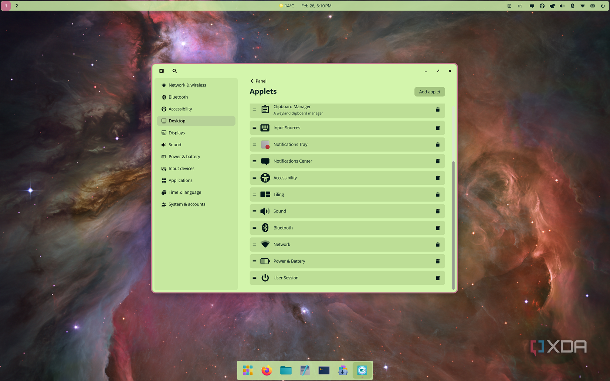
Task: Open Power & battery settings
Action: click(x=196, y=157)
